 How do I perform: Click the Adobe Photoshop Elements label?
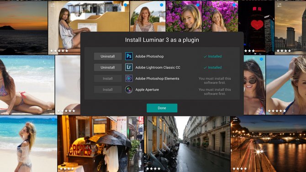[157, 78]
